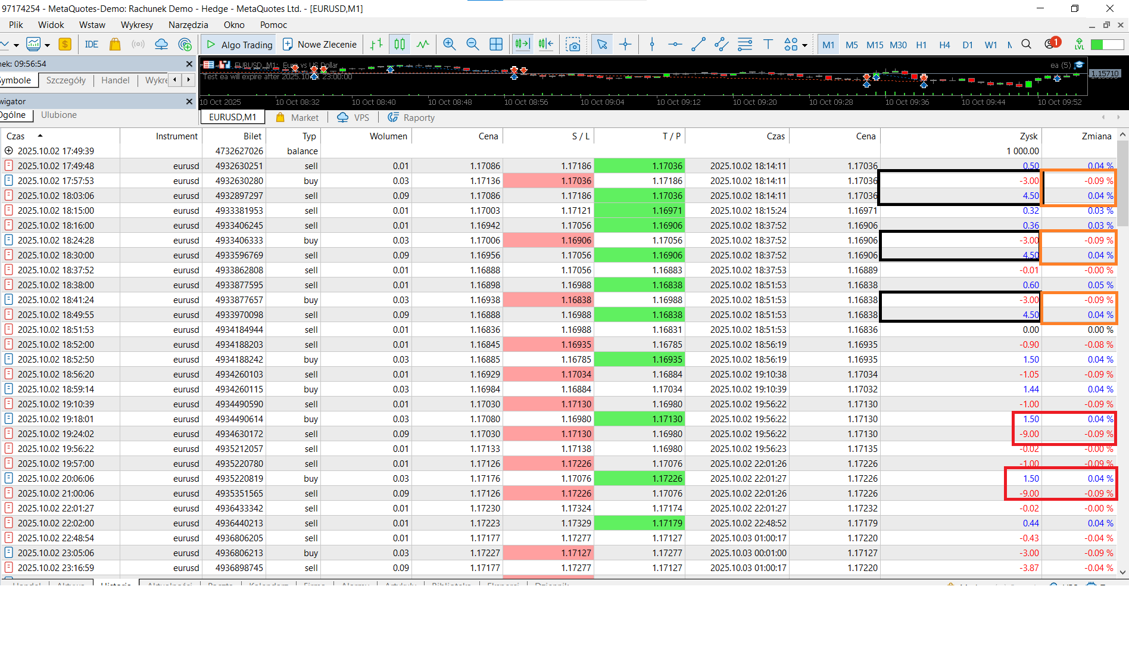
Task: Select the text label tool
Action: pos(768,45)
